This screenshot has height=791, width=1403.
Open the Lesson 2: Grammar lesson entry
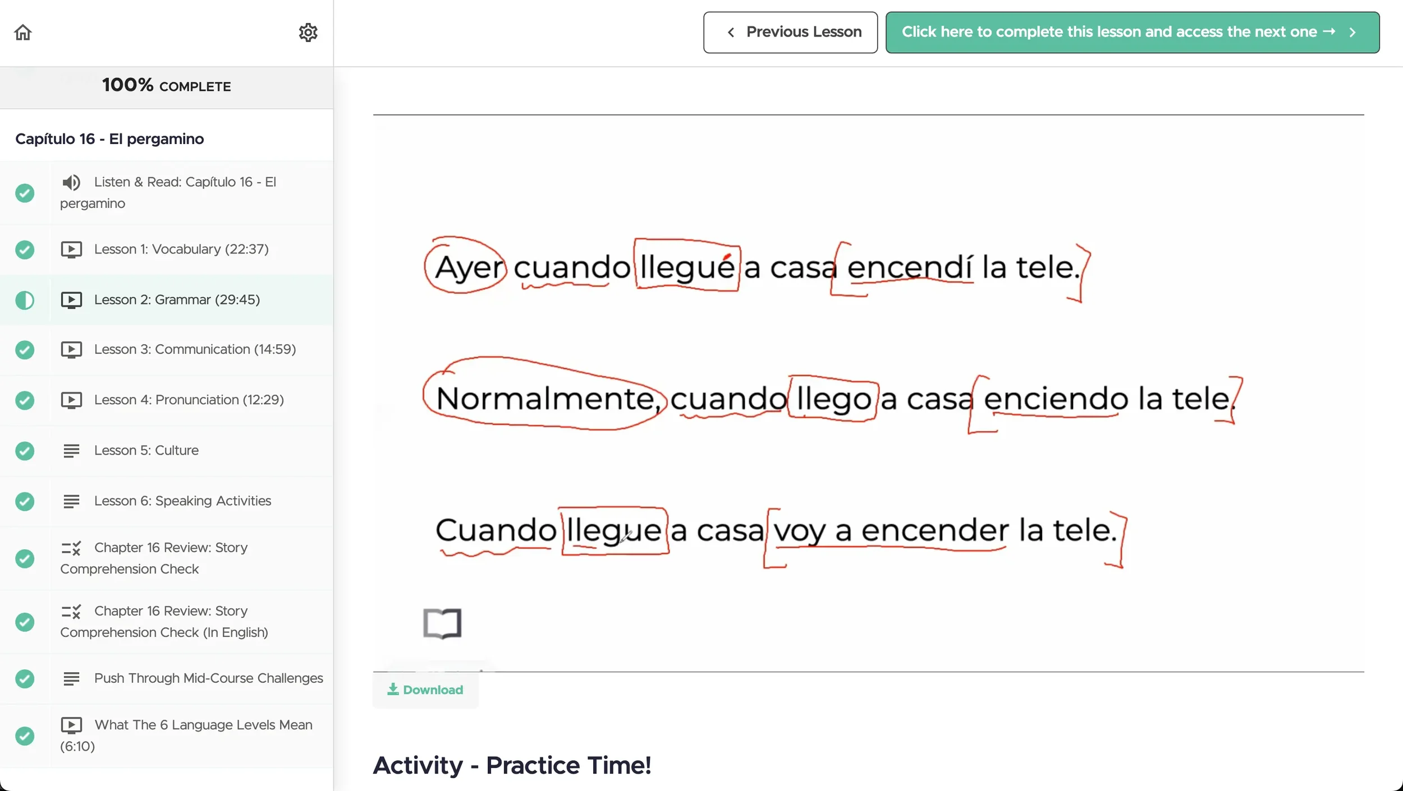[177, 300]
